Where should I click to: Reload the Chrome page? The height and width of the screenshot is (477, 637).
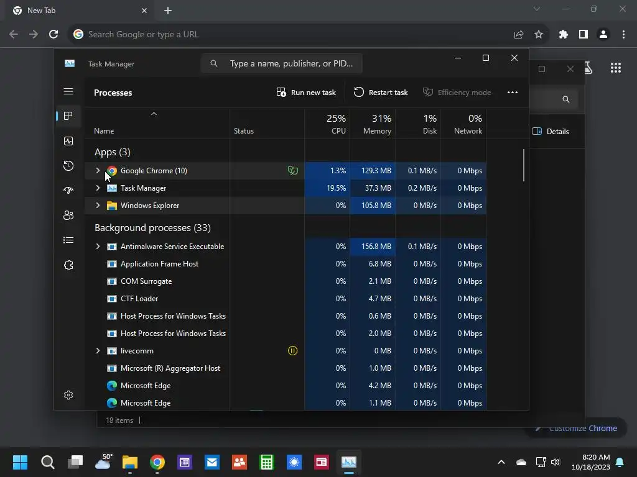pyautogui.click(x=53, y=35)
